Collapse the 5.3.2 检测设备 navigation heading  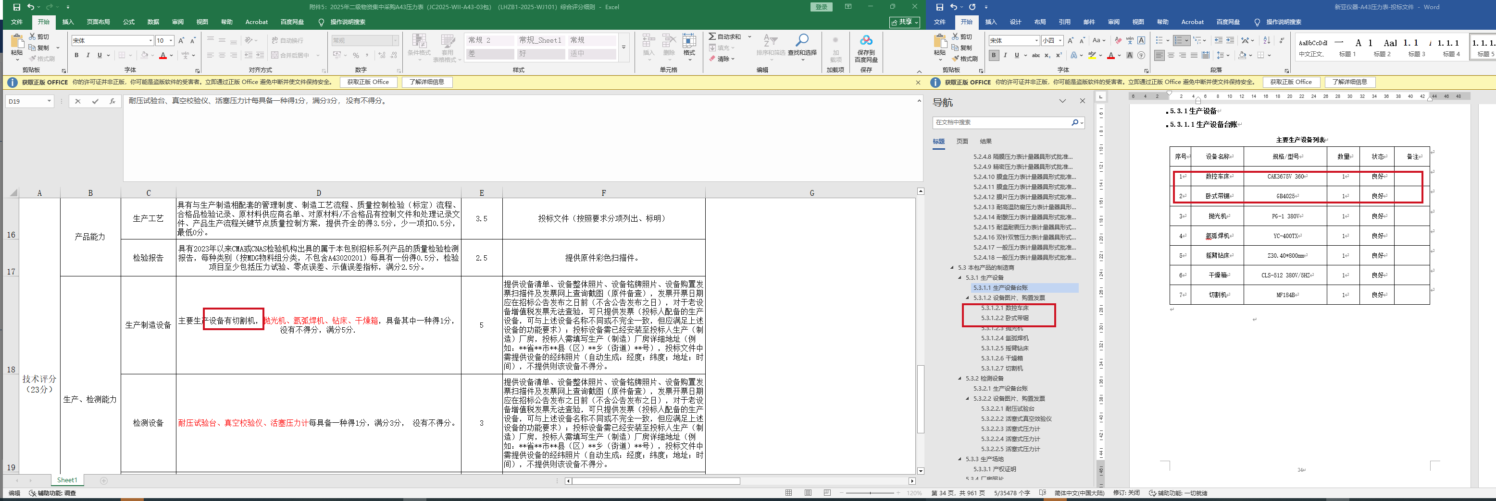(960, 379)
